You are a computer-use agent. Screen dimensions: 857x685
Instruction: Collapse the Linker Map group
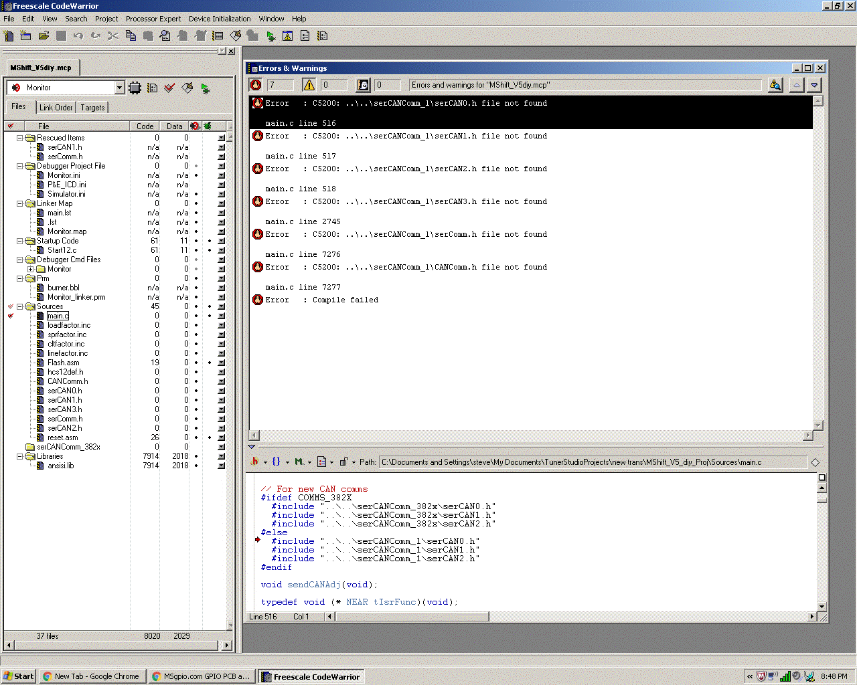pyautogui.click(x=19, y=203)
